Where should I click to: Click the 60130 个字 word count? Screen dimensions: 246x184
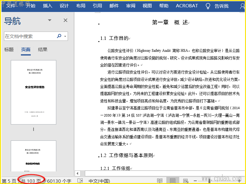[x=59, y=181]
